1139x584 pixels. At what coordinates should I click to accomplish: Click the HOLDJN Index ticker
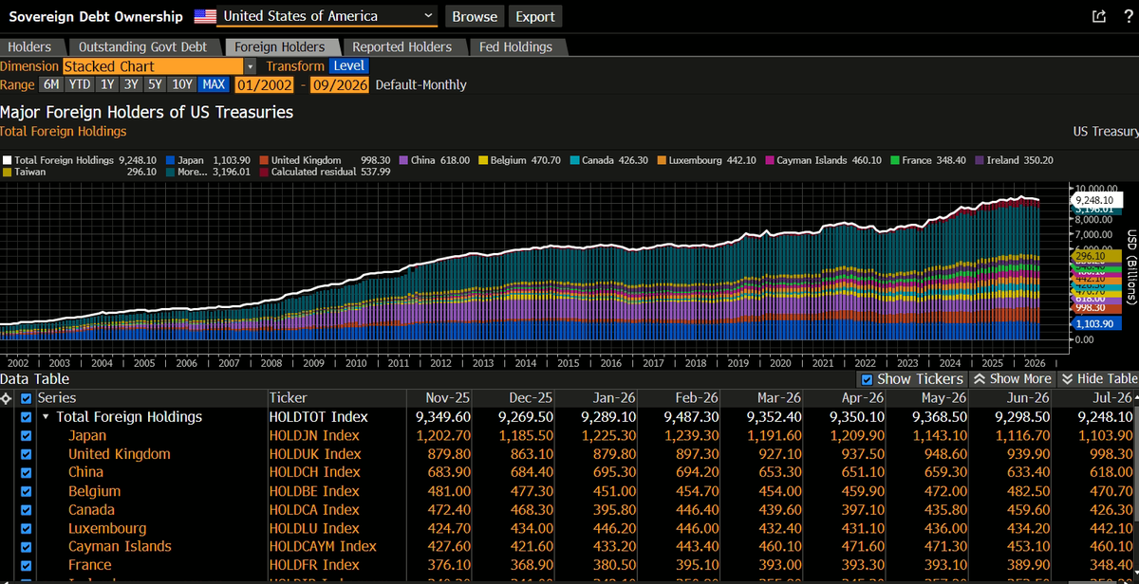314,435
